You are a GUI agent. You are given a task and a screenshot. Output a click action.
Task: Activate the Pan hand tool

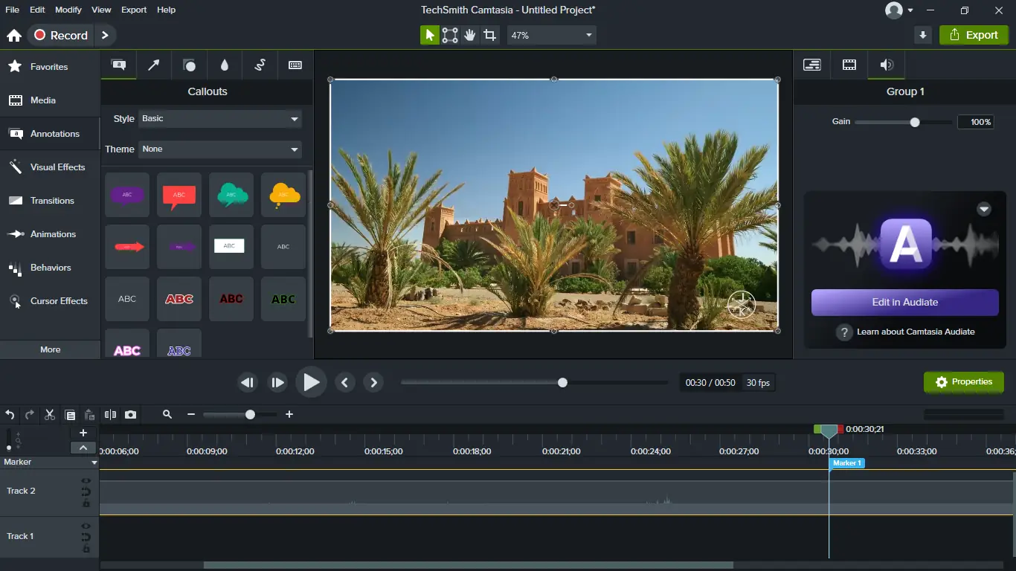click(470, 35)
